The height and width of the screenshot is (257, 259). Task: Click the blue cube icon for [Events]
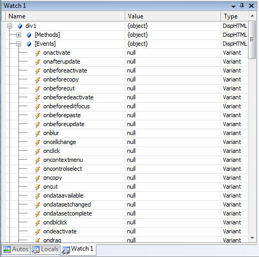tap(29, 44)
